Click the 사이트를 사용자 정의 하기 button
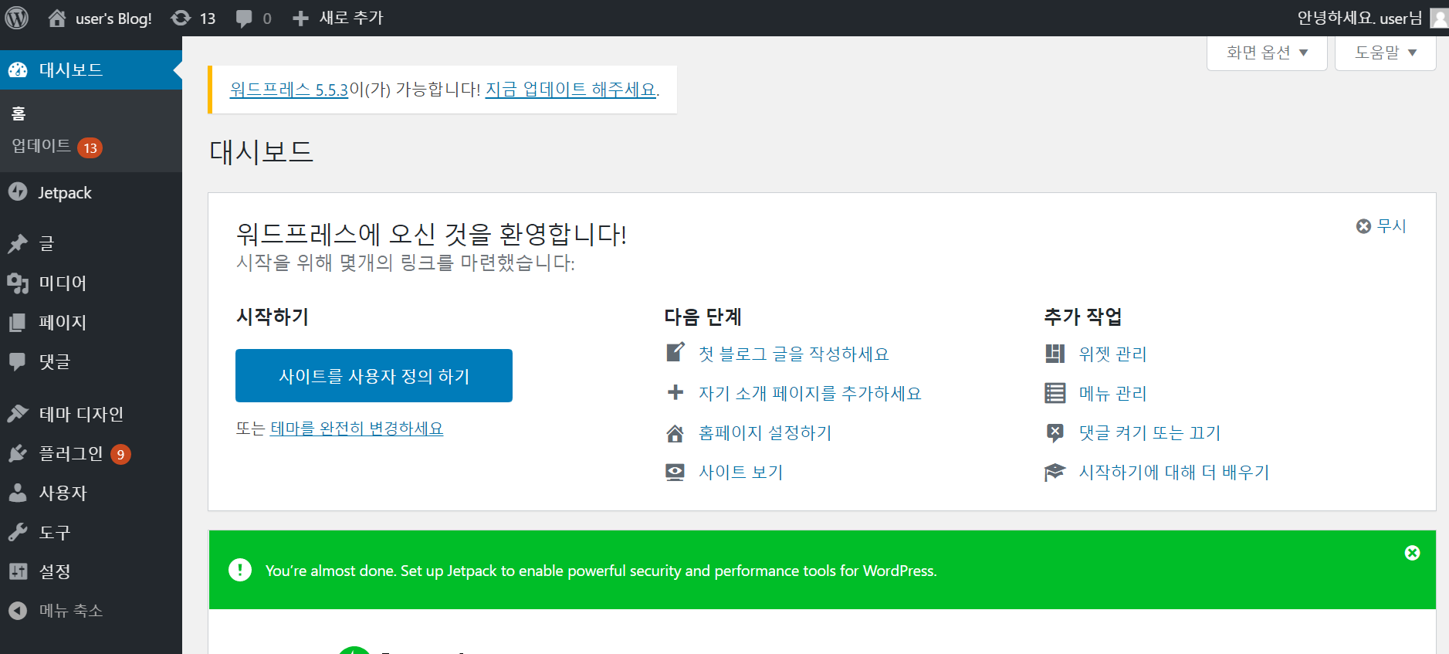This screenshot has height=654, width=1449. pyautogui.click(x=374, y=375)
